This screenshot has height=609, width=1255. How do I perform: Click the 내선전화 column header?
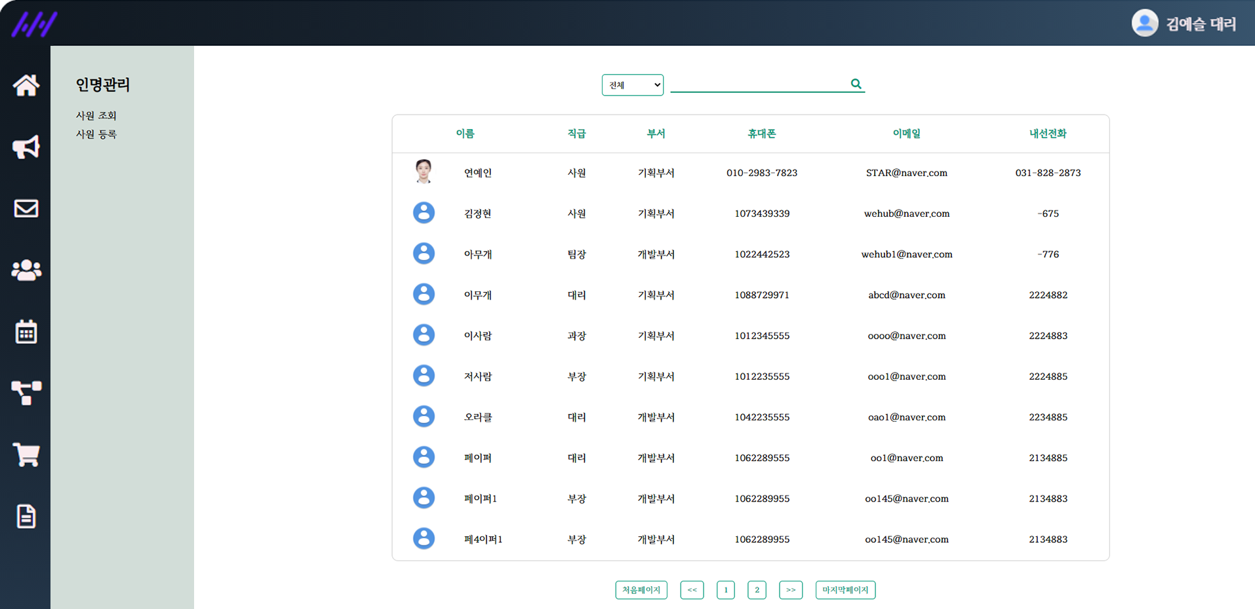point(1048,134)
